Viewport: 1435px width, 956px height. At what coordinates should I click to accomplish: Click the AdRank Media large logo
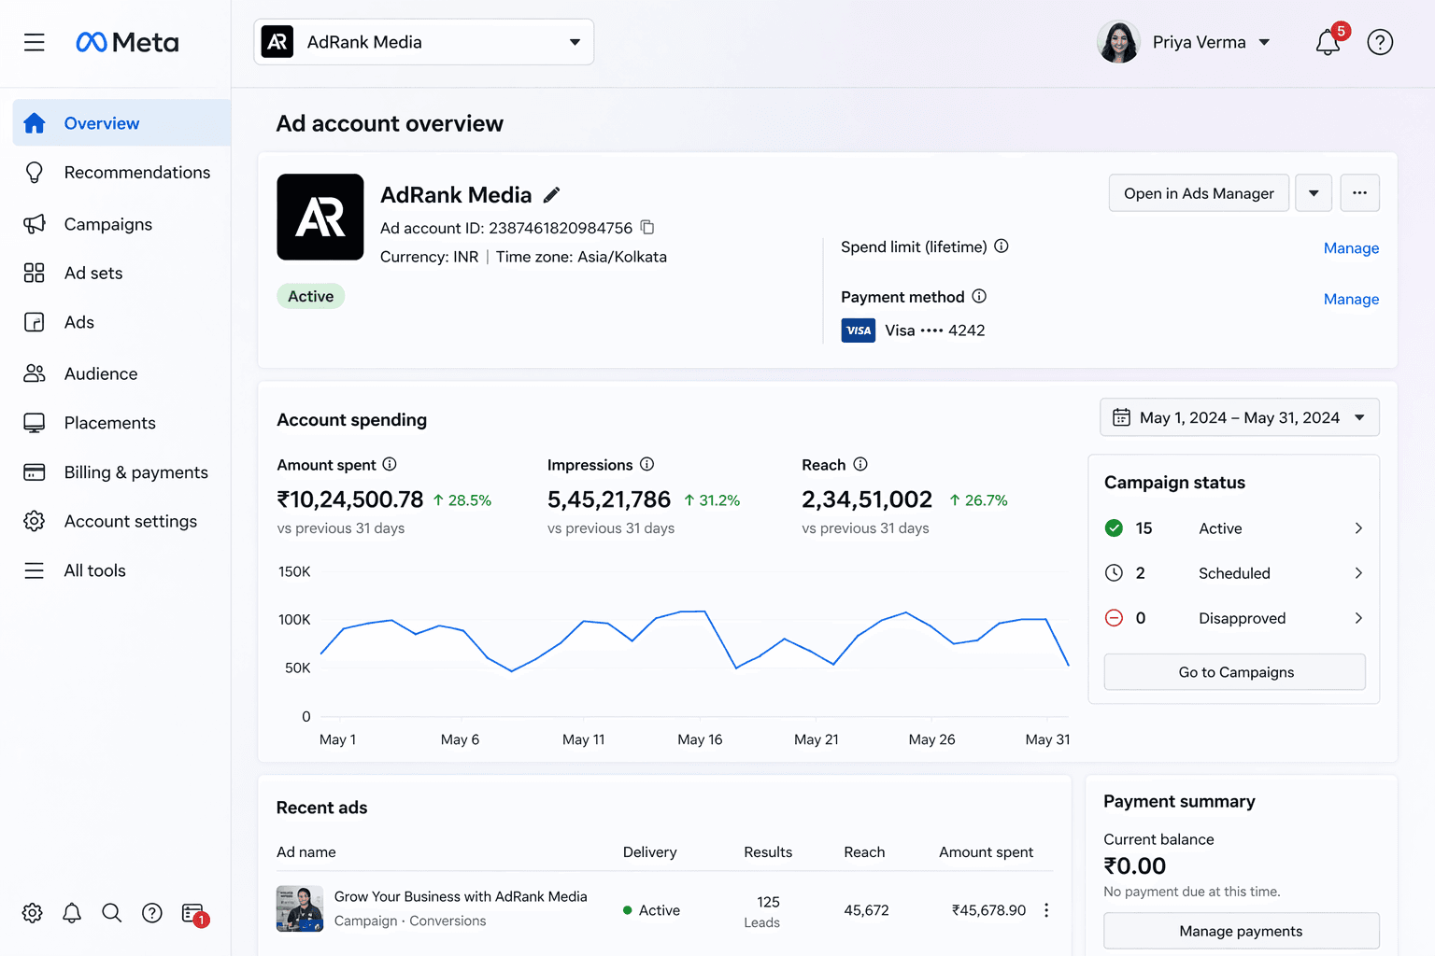click(320, 217)
